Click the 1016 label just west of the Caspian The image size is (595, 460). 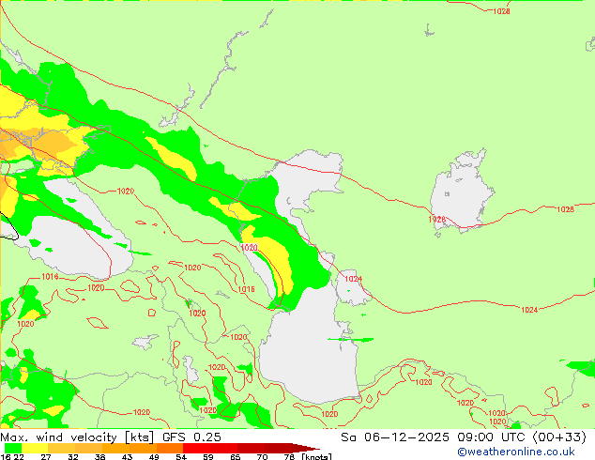246,289
